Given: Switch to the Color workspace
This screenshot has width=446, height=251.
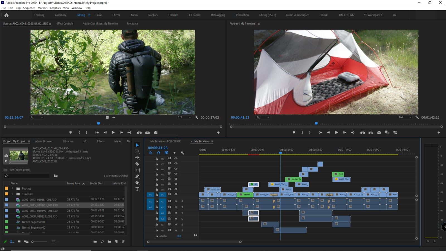Looking at the screenshot, I should 98,15.
